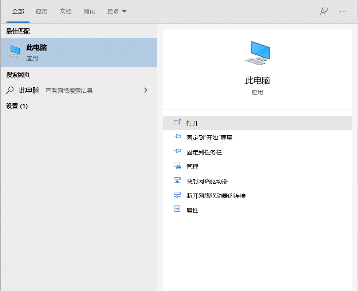Switch to the 文档 tab
This screenshot has width=358, height=291.
coord(66,11)
